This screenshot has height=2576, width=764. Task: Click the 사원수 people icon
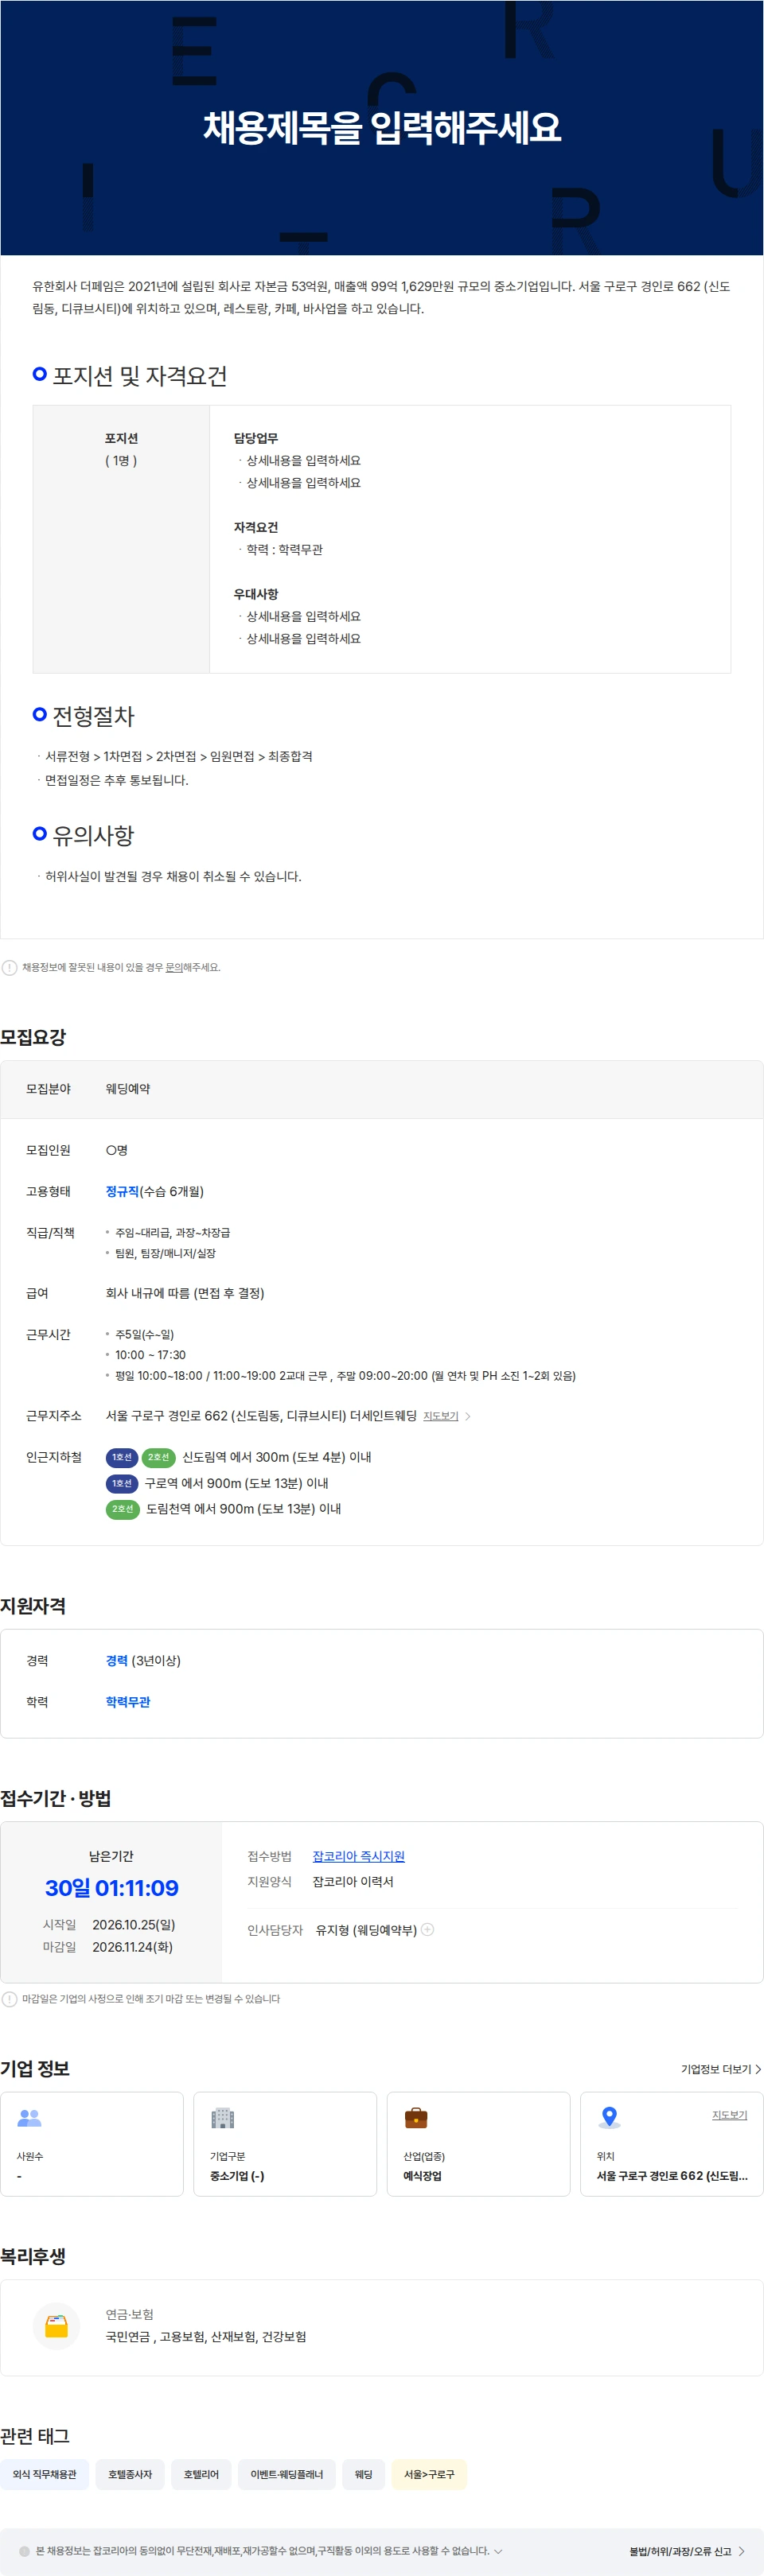[30, 2118]
